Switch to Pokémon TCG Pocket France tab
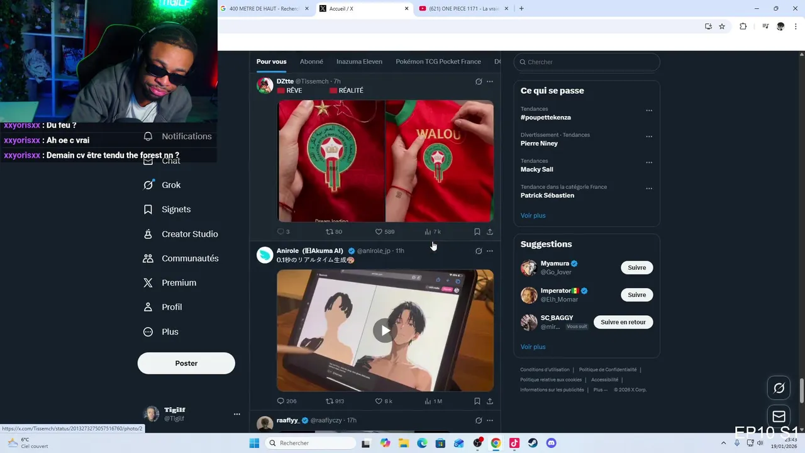The width and height of the screenshot is (805, 453). [x=438, y=62]
